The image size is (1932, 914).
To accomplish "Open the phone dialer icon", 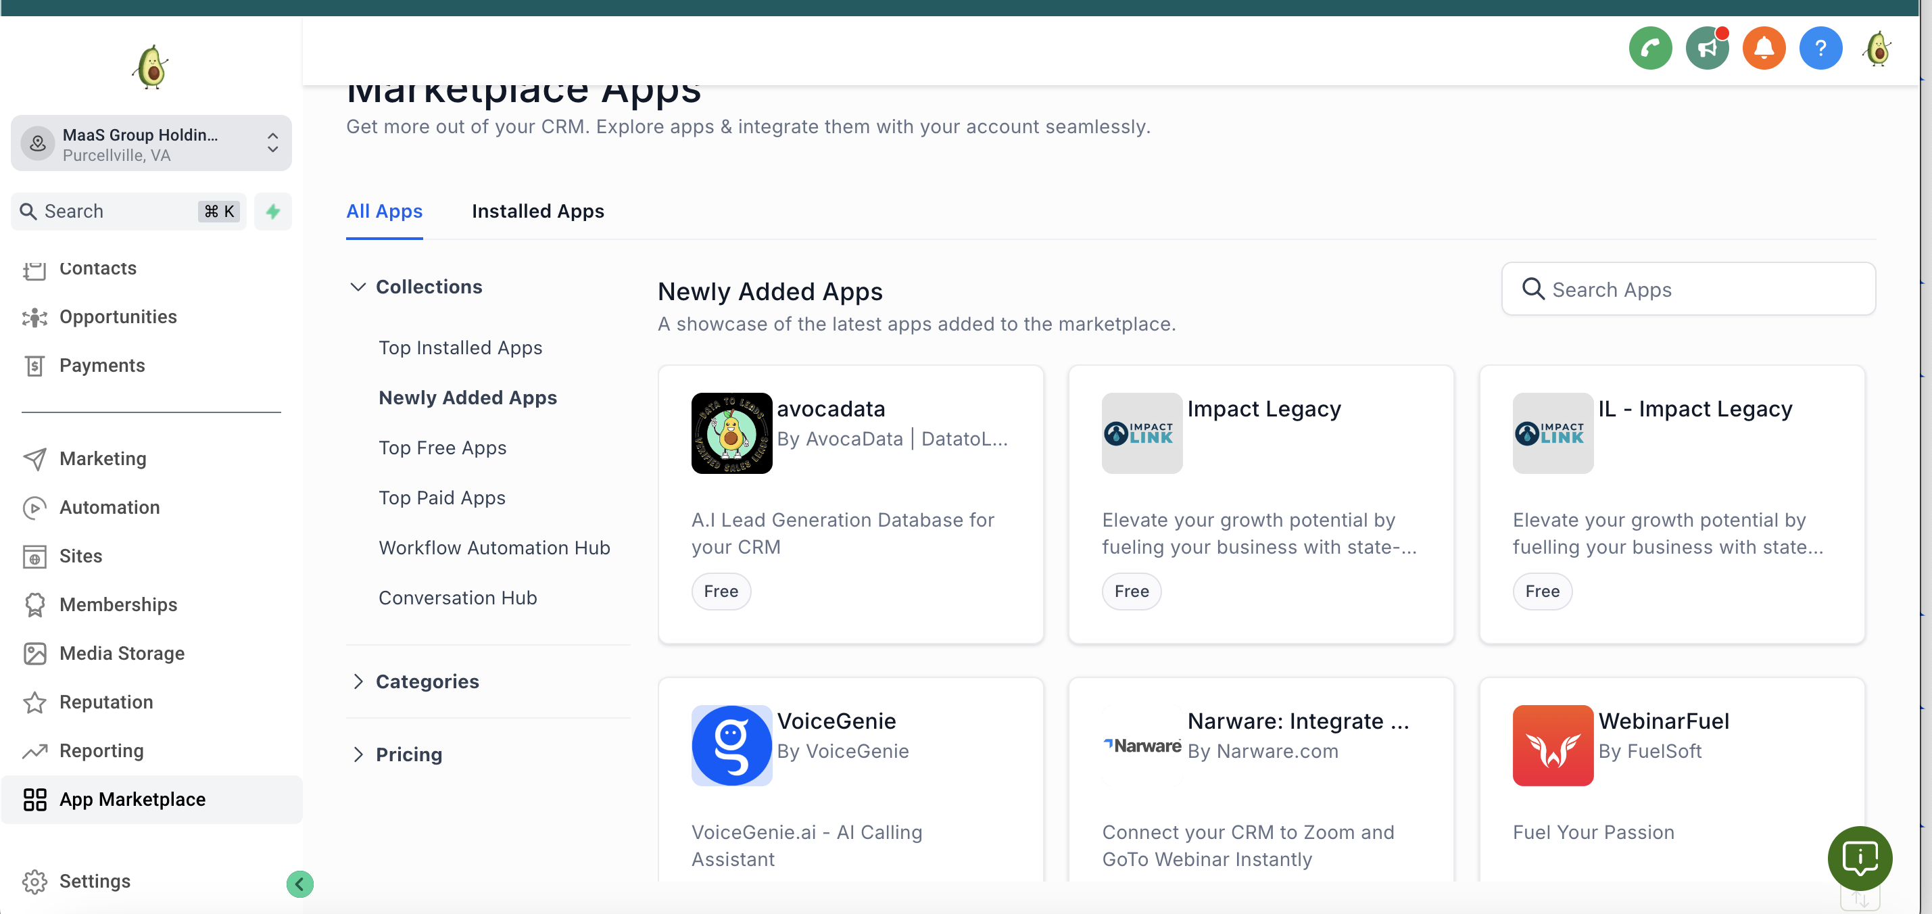I will (1650, 47).
